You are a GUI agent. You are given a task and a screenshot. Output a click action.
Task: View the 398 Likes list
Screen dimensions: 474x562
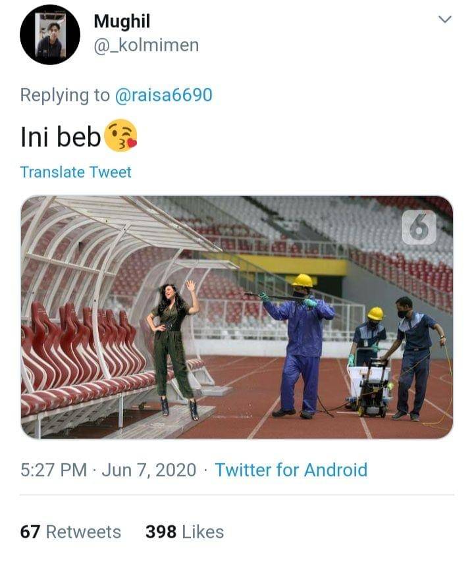tap(184, 532)
